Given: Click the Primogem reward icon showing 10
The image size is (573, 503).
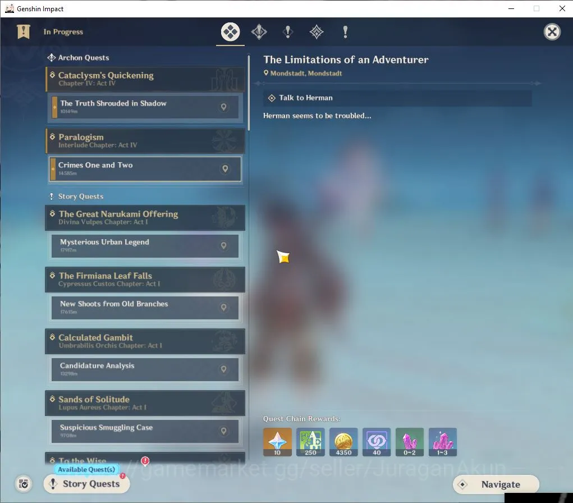Looking at the screenshot, I should click(277, 442).
